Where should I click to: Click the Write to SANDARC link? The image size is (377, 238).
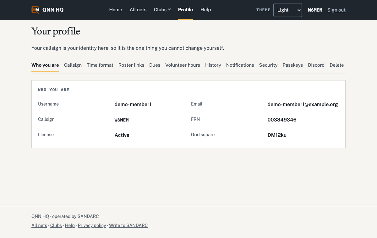point(128,225)
